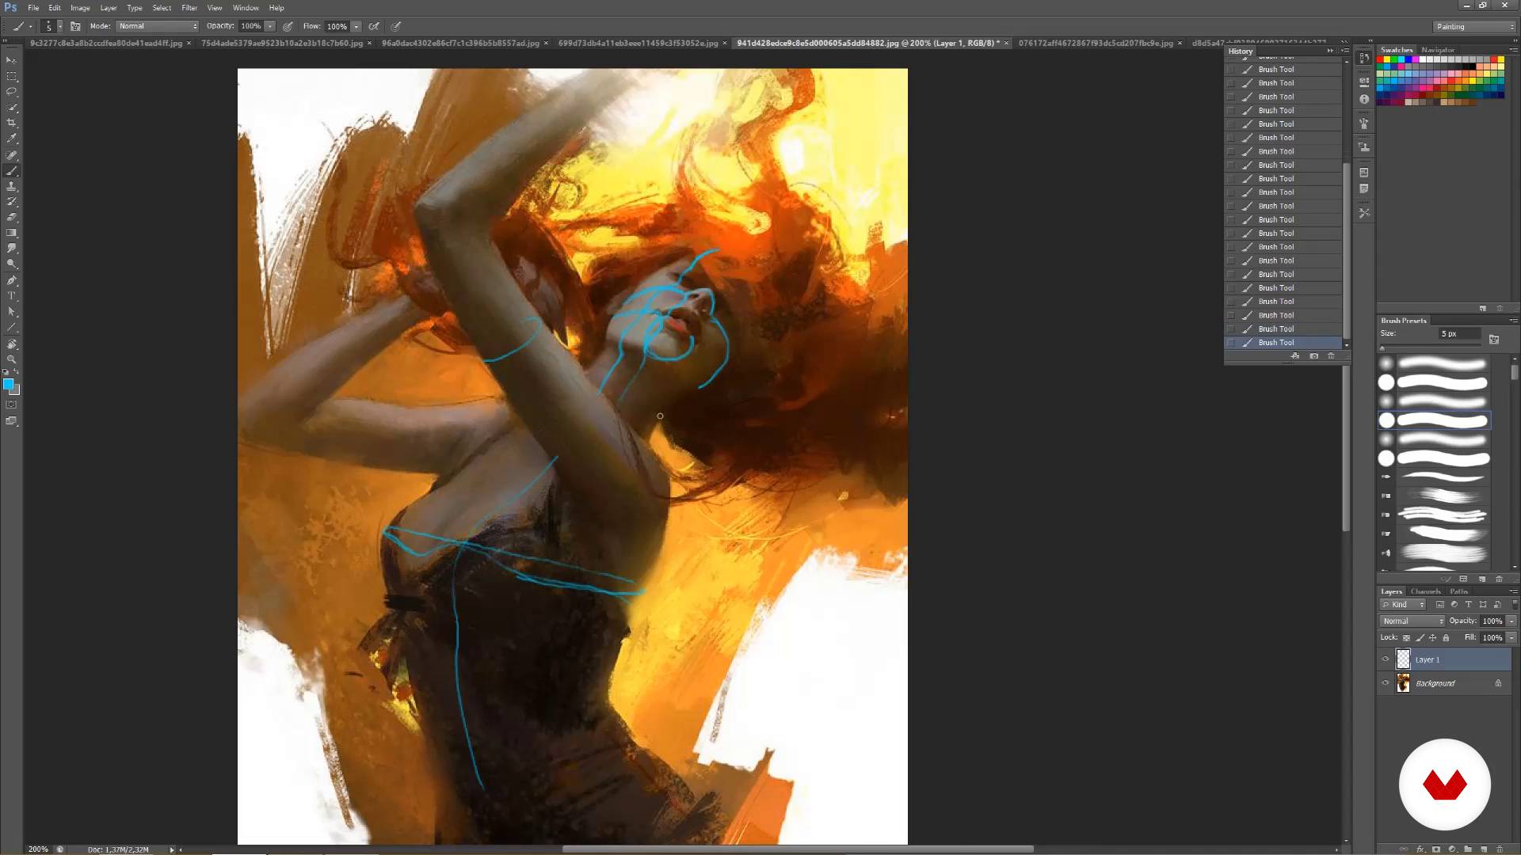Create new group in Layers panel
The height and width of the screenshot is (855, 1521).
(1468, 849)
